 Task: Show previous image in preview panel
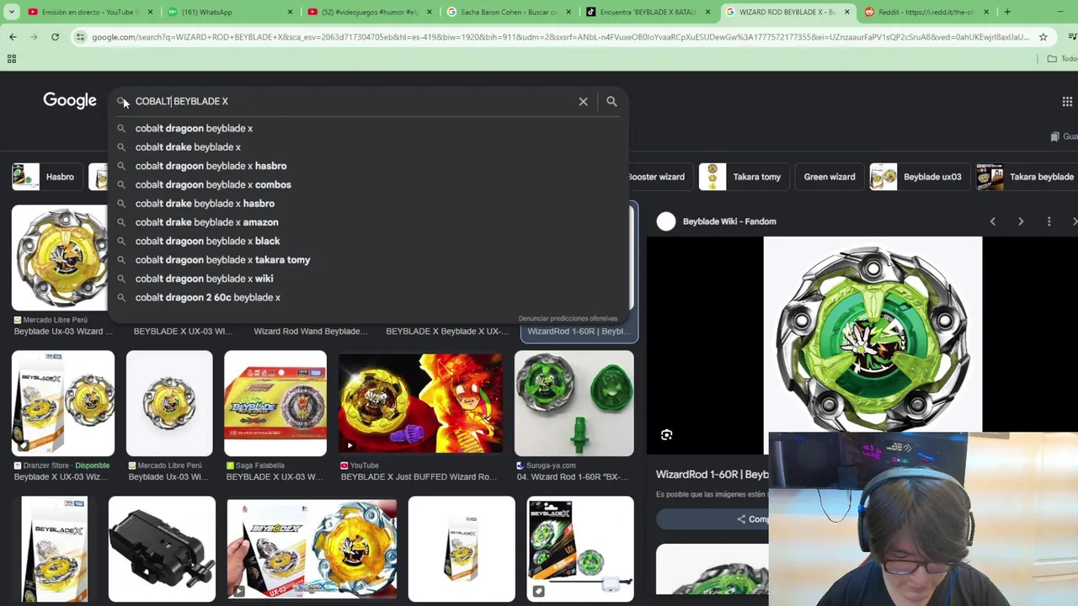pos(992,221)
